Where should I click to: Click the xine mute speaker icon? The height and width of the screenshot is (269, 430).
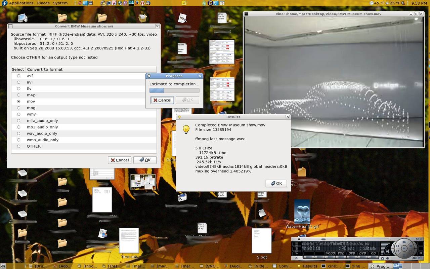pos(388,252)
